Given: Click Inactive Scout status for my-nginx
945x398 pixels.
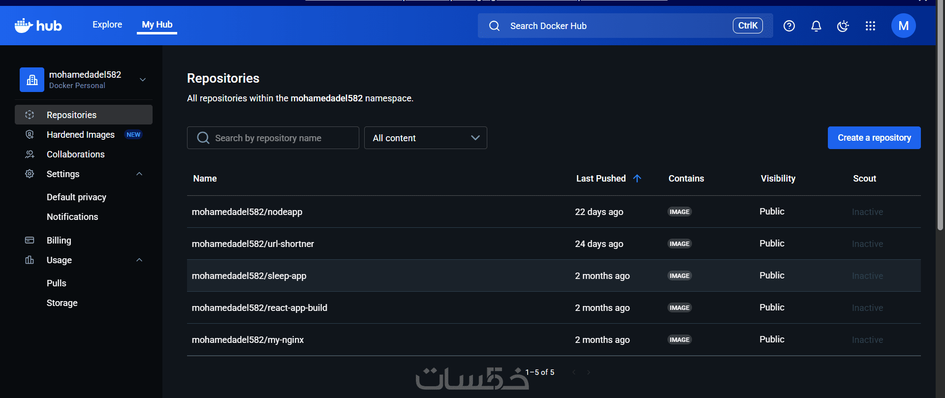Looking at the screenshot, I should coord(867,340).
